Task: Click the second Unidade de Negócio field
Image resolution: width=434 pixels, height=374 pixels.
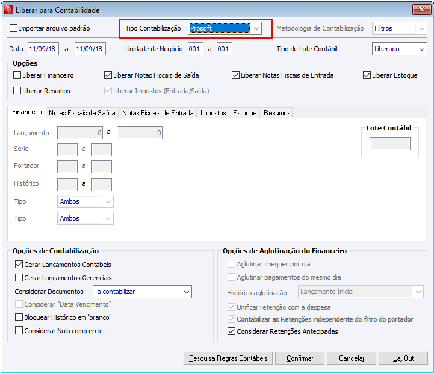Action: pyautogui.click(x=224, y=49)
